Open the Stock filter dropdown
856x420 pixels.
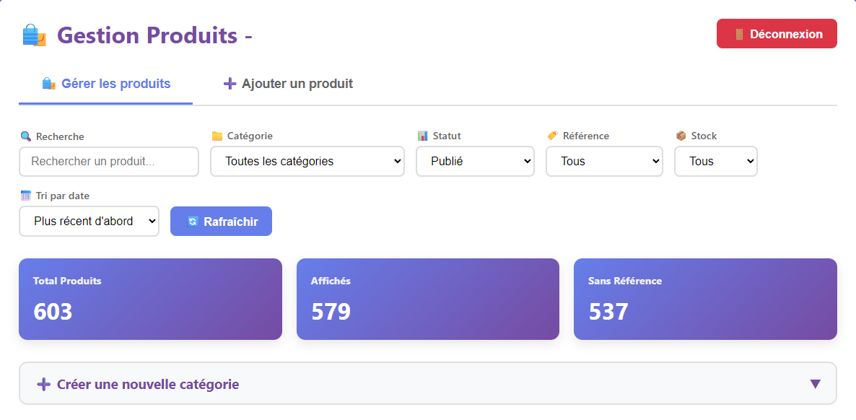pyautogui.click(x=715, y=161)
